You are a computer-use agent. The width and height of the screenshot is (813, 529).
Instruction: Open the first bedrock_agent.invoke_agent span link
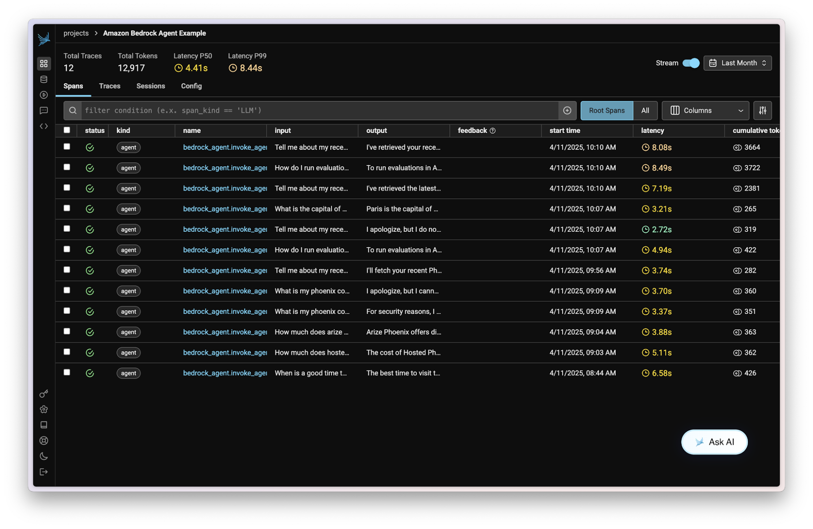tap(225, 147)
